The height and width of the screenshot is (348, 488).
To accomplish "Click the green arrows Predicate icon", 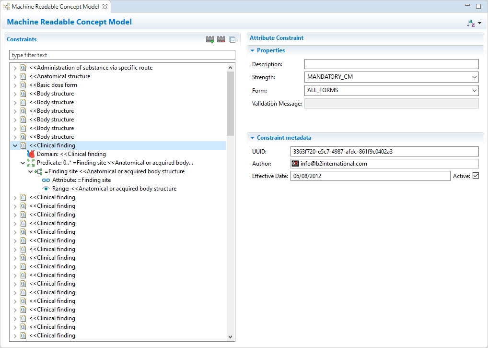I will tap(31, 163).
